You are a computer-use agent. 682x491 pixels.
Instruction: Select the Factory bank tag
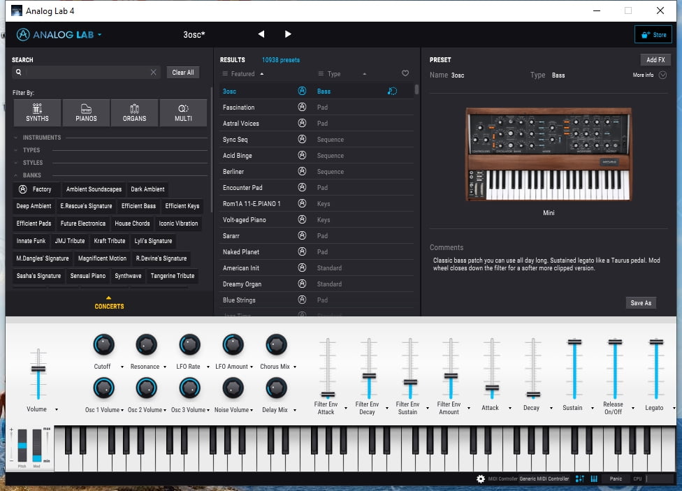[36, 189]
